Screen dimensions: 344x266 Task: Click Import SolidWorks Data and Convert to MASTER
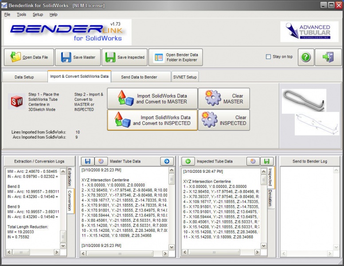tap(152, 99)
